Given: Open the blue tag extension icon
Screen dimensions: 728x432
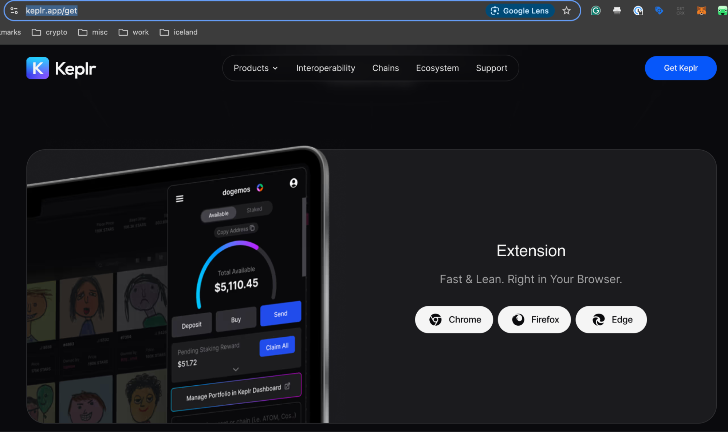Looking at the screenshot, I should tap(659, 11).
